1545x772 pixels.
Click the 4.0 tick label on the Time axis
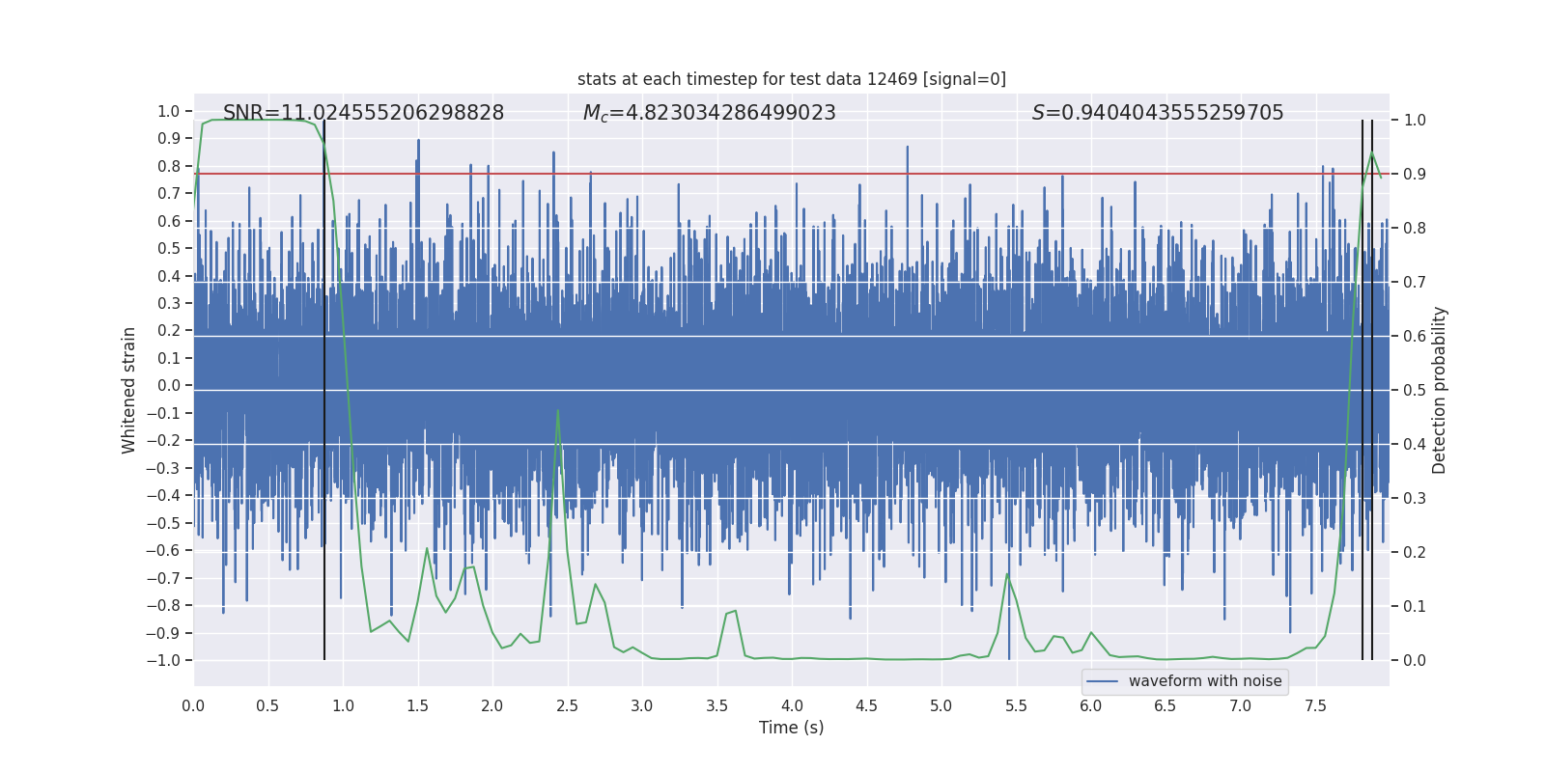[792, 705]
